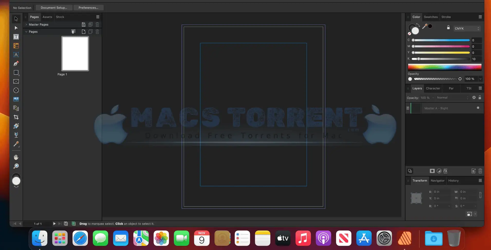Duplicate selected page in Pages row
The image size is (491, 250).
(90, 32)
